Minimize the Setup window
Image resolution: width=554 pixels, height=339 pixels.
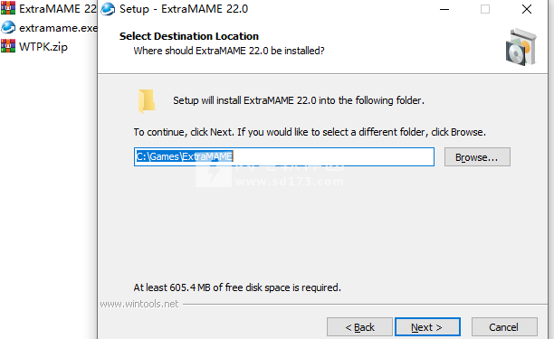click(444, 9)
